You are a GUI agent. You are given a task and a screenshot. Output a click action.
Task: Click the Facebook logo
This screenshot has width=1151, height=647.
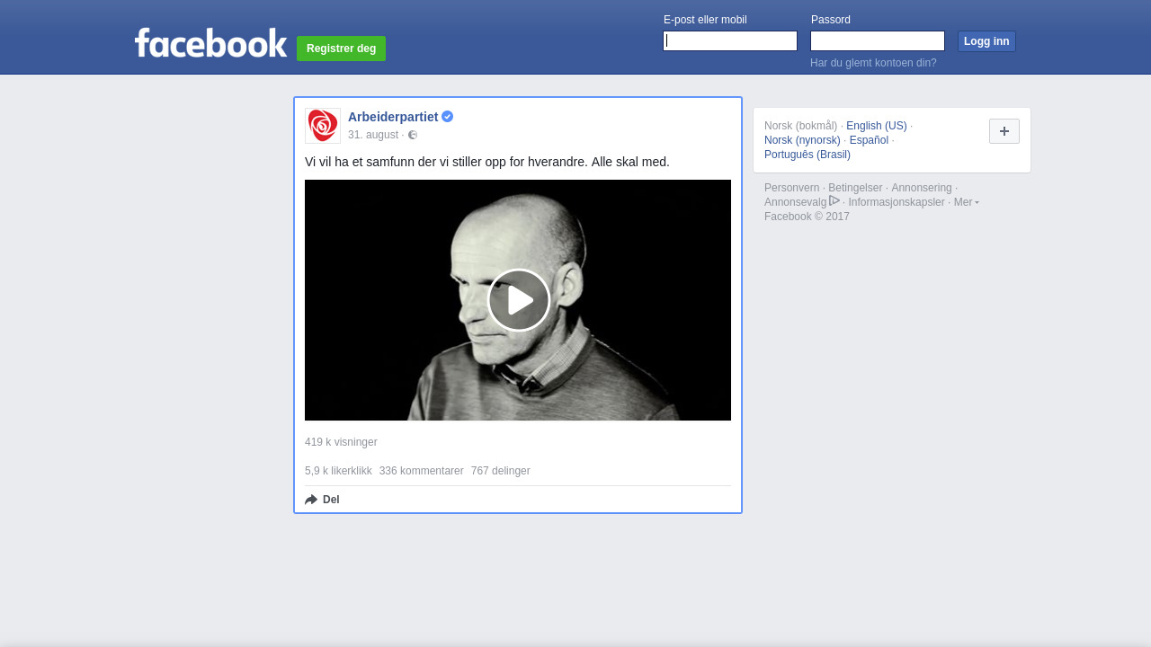tap(210, 42)
